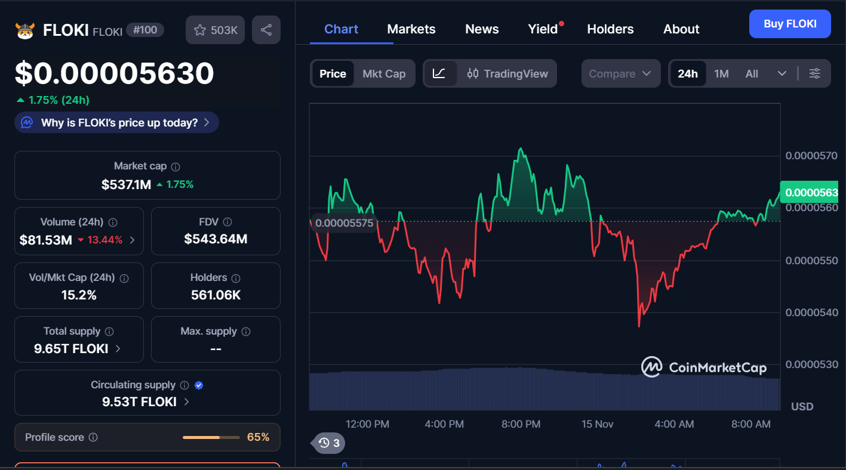This screenshot has height=470, width=846.
Task: Click the chart history events badge
Action: (x=329, y=443)
